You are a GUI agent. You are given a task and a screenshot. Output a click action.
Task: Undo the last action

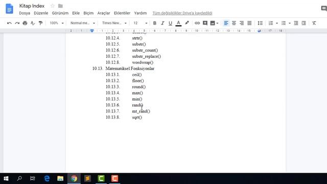(9, 23)
